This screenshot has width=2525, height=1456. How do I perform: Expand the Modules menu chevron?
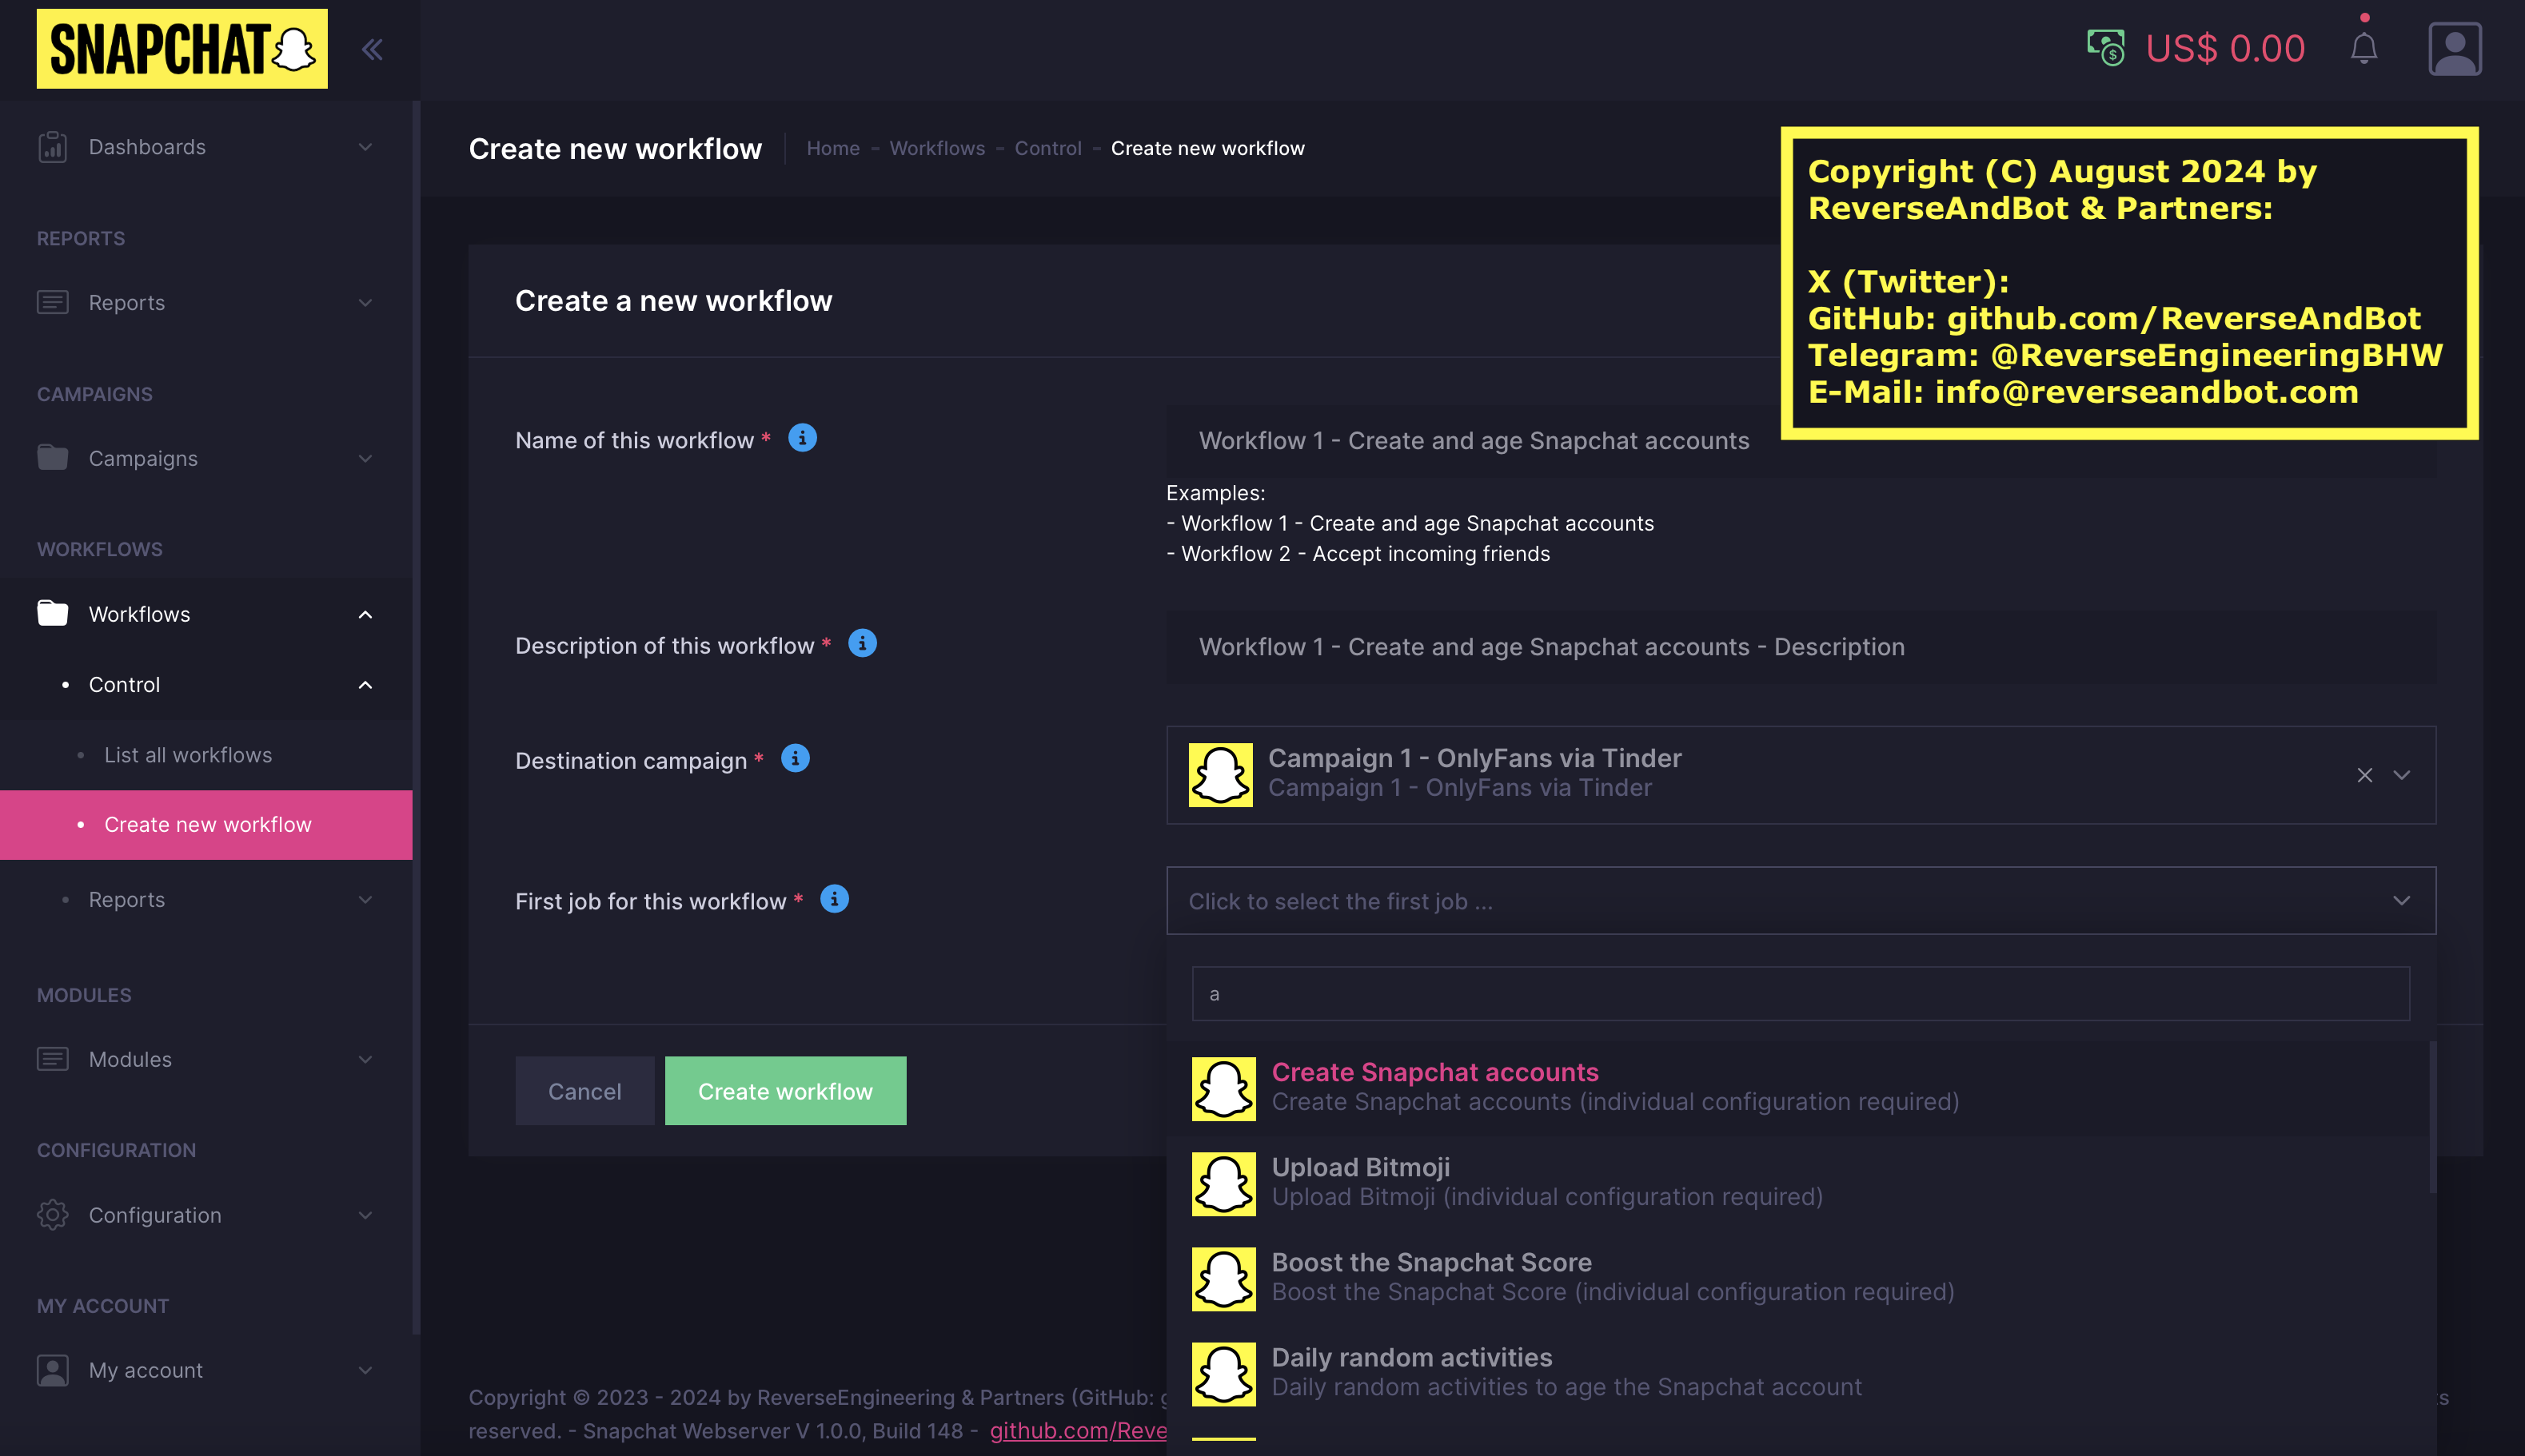pos(365,1059)
